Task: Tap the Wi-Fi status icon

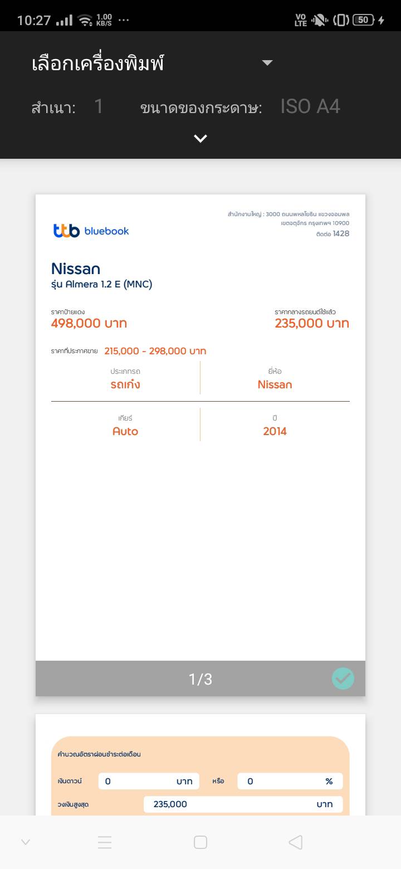Action: (85, 21)
